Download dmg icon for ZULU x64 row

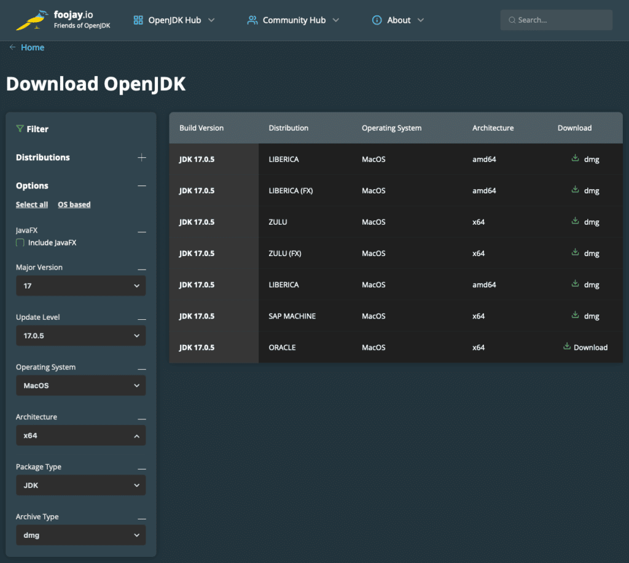pyautogui.click(x=575, y=221)
